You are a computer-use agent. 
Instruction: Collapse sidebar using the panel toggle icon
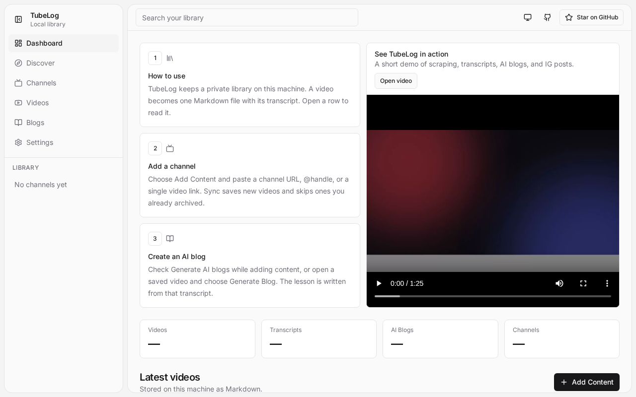click(x=18, y=19)
